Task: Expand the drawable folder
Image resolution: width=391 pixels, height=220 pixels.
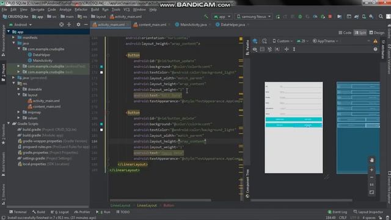Action: click(x=19, y=89)
